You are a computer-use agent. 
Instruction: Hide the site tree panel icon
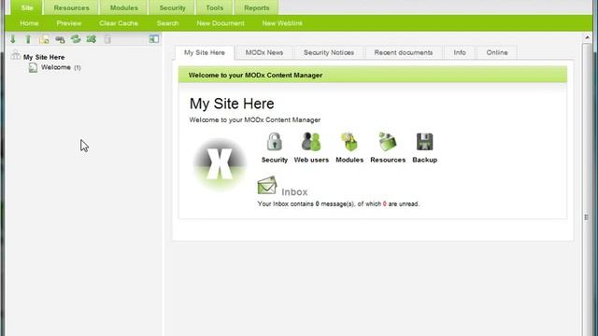154,39
